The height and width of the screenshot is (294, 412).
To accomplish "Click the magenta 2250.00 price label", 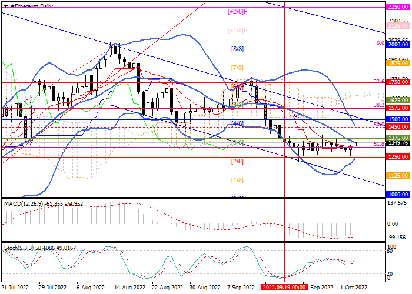I will 398,6.
